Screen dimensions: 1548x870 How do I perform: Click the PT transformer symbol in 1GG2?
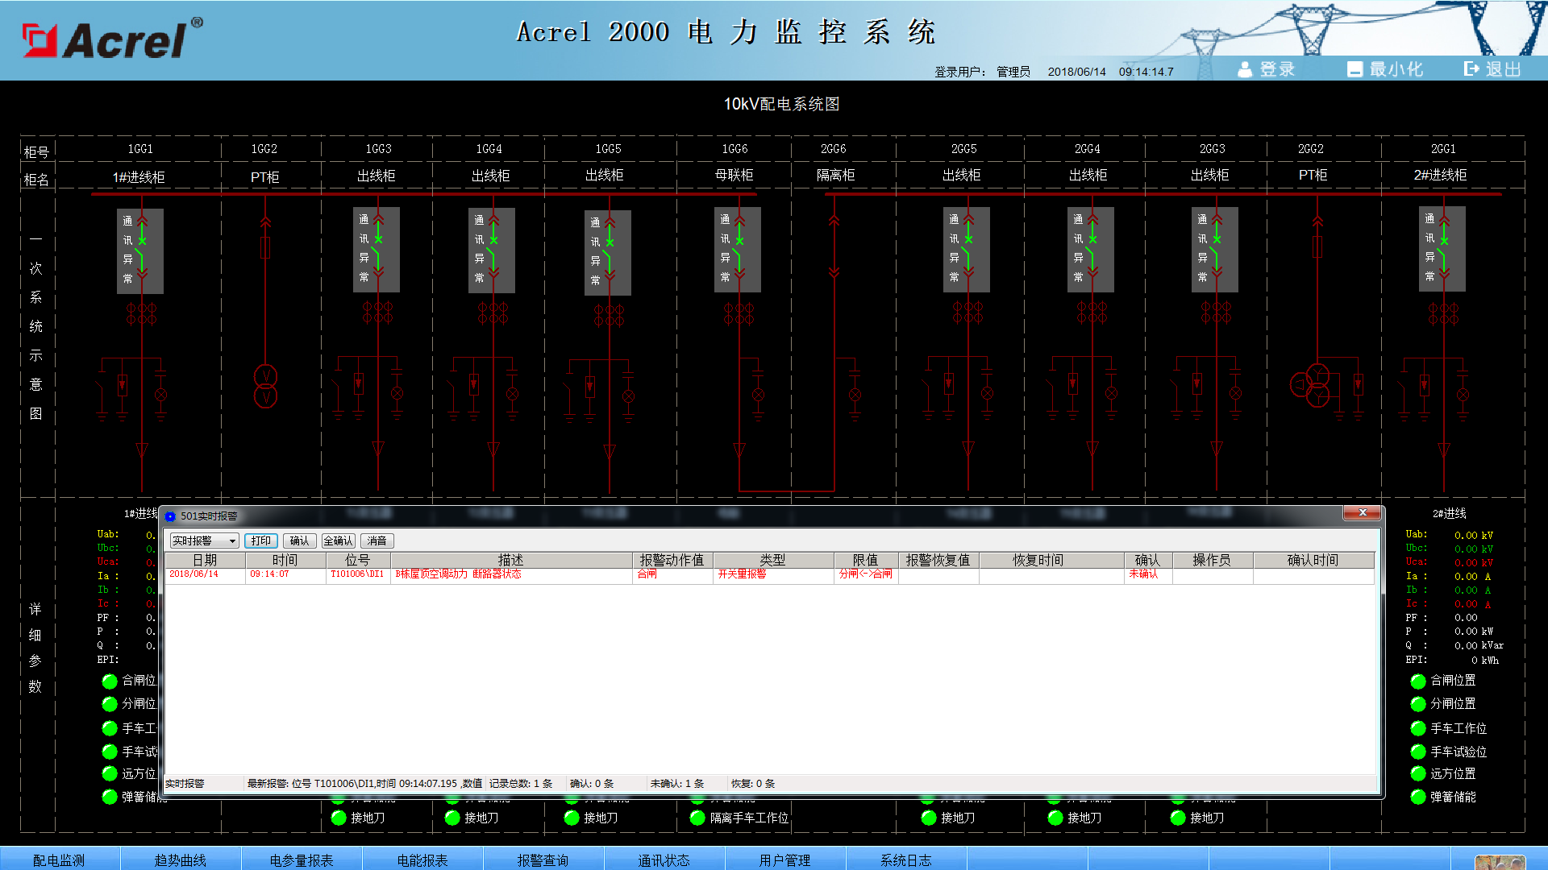pyautogui.click(x=265, y=386)
